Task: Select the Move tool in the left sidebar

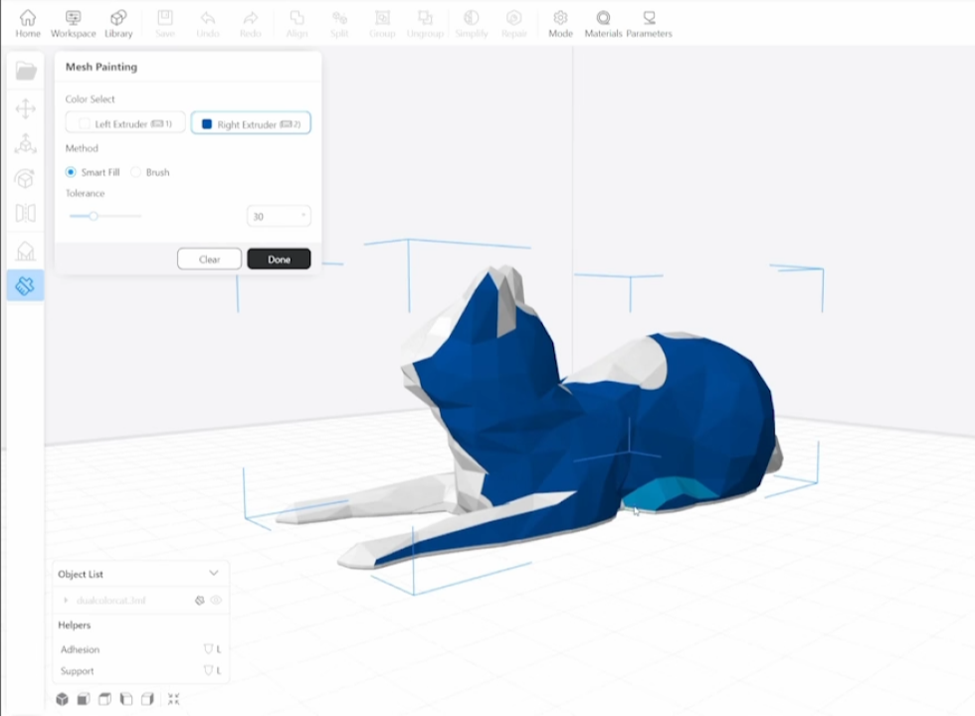Action: (x=25, y=109)
